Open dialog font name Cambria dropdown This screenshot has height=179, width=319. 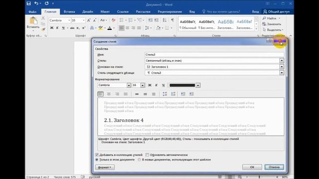[129, 85]
